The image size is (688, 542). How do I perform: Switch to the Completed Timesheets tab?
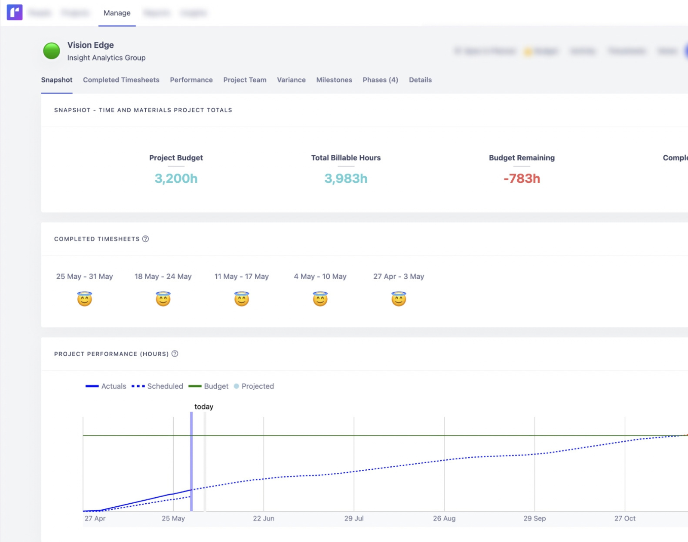point(121,80)
